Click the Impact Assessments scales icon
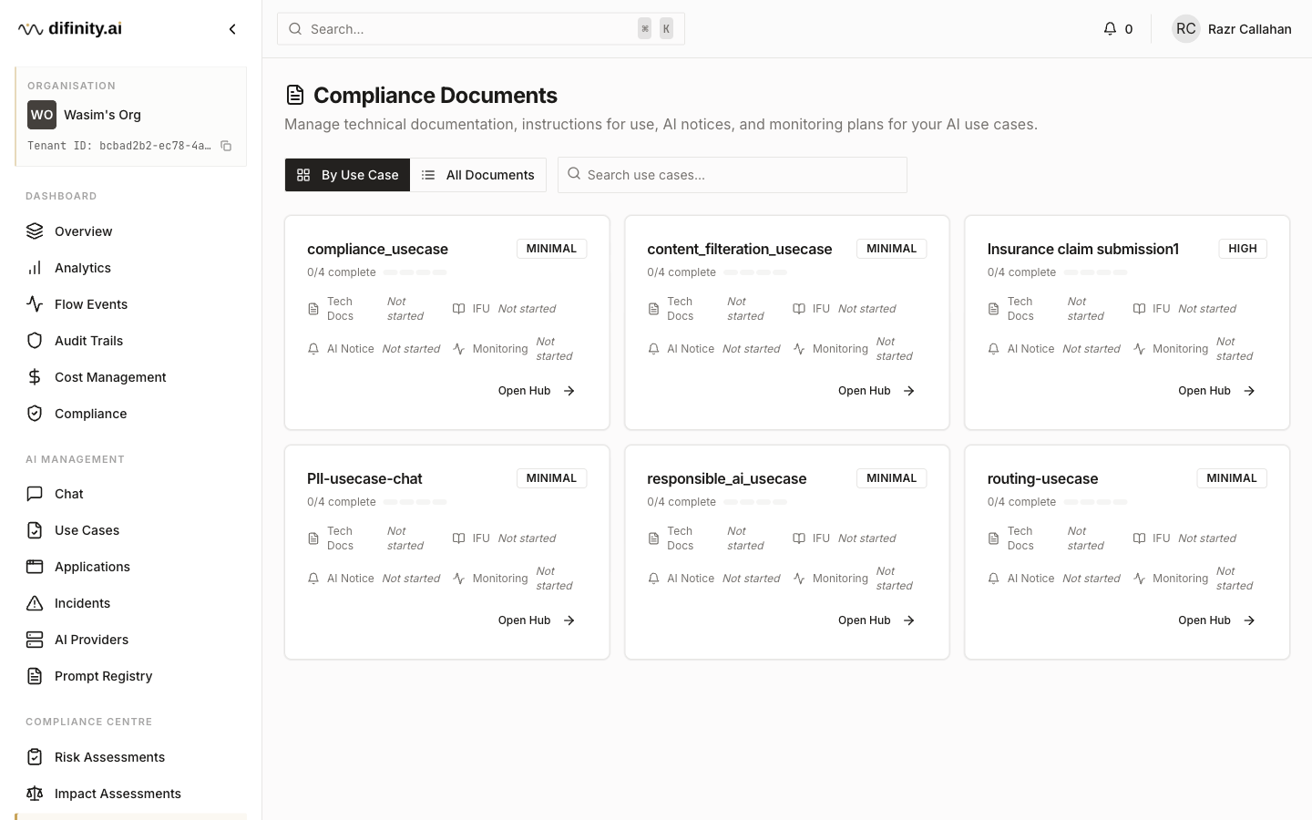The height and width of the screenshot is (820, 1312). point(35,794)
